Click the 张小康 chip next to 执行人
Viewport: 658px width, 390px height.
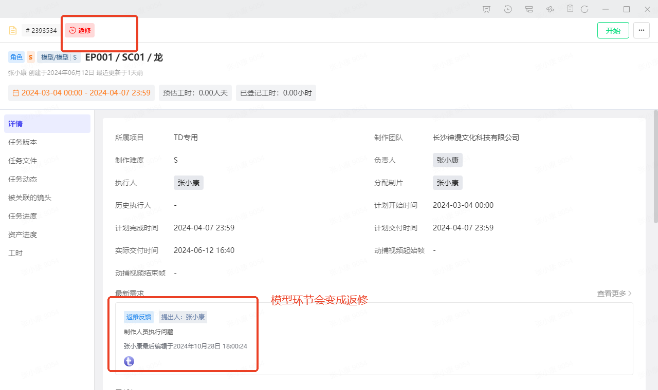[188, 183]
